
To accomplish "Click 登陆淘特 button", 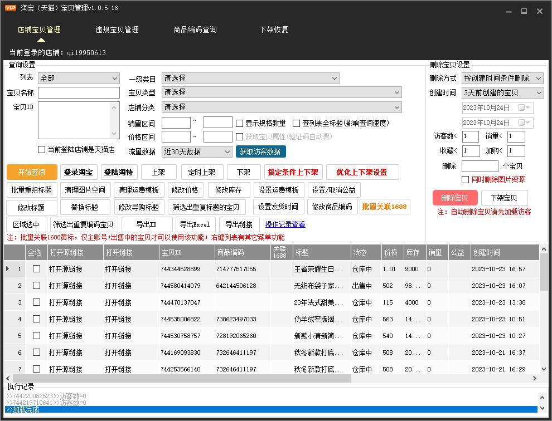I will click(118, 172).
